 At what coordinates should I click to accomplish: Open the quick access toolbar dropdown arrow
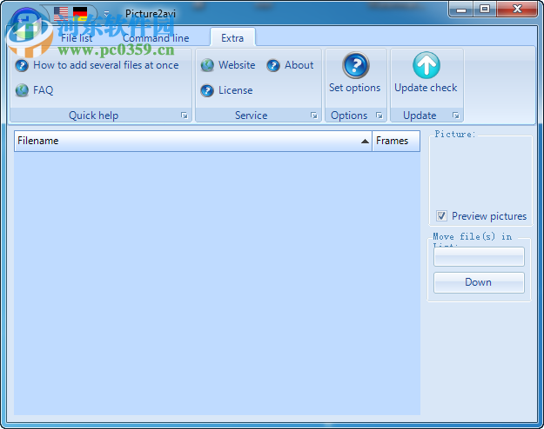tap(106, 14)
